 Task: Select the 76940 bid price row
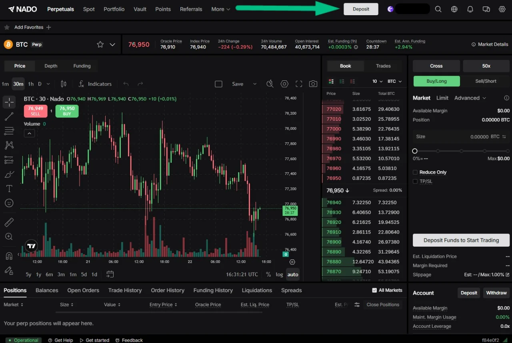[364, 203]
